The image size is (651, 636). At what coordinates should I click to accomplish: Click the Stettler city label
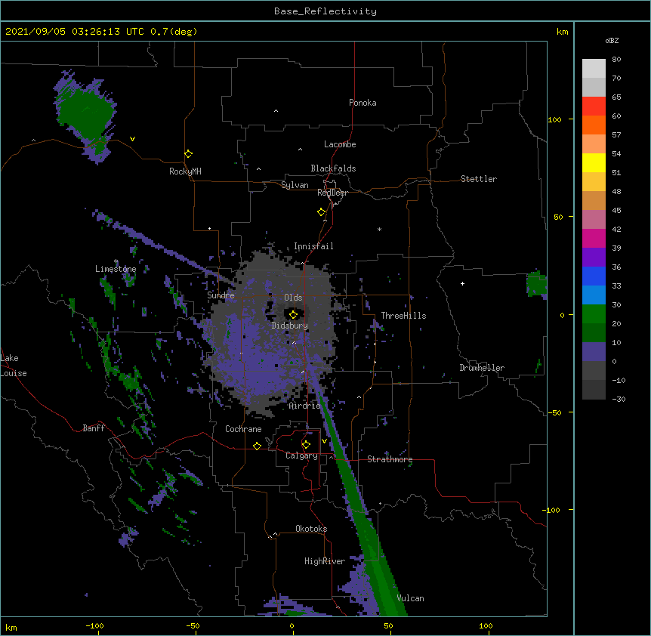click(x=479, y=179)
